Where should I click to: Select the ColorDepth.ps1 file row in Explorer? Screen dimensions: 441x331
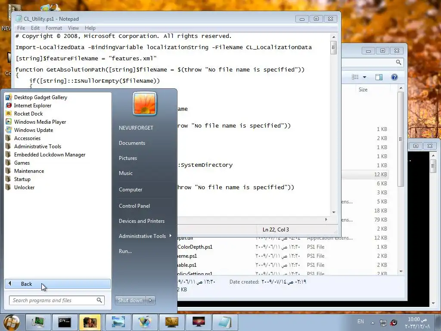[283, 247]
